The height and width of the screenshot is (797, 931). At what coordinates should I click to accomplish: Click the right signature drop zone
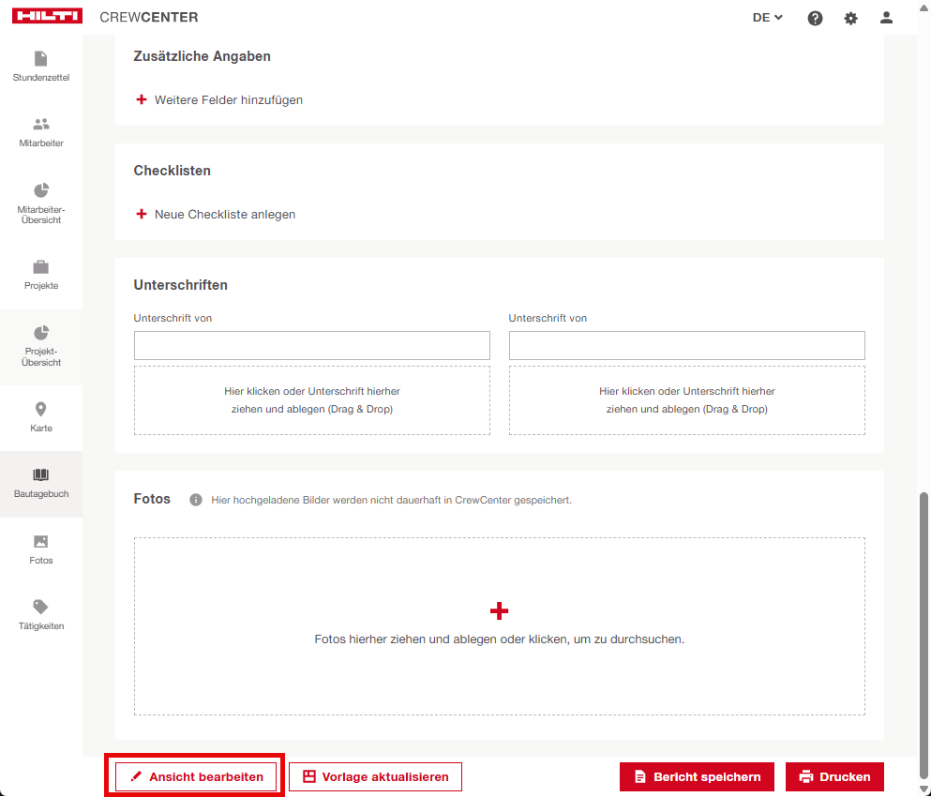pyautogui.click(x=686, y=400)
